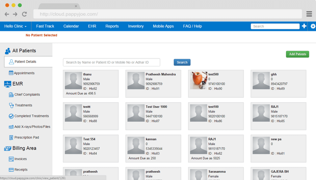Open ghh patient name

[x=274, y=74]
